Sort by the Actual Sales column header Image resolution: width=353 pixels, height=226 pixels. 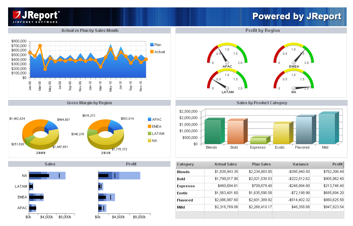(221, 164)
